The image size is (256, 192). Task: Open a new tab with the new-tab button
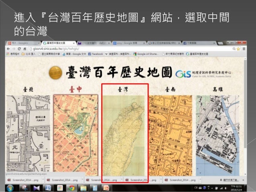click(220, 43)
